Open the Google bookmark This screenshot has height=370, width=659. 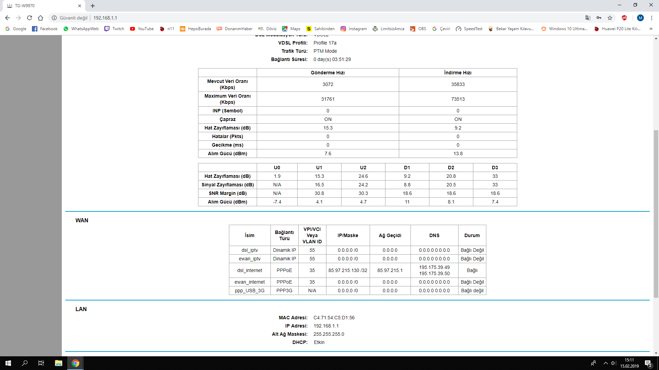(x=16, y=29)
